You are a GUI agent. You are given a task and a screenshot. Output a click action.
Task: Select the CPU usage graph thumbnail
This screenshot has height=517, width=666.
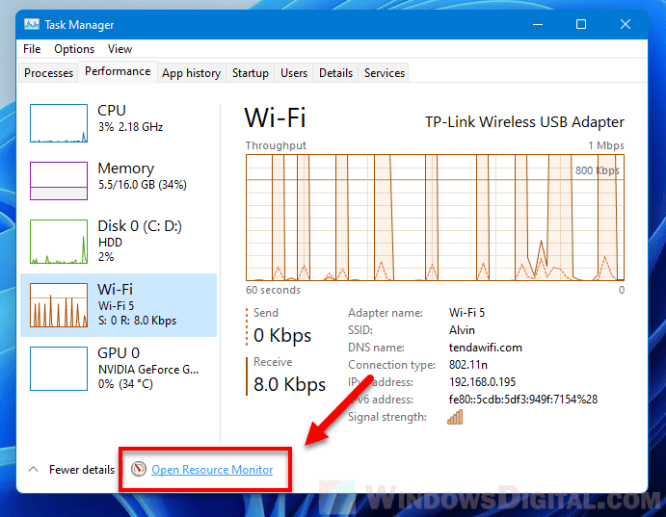(x=59, y=123)
